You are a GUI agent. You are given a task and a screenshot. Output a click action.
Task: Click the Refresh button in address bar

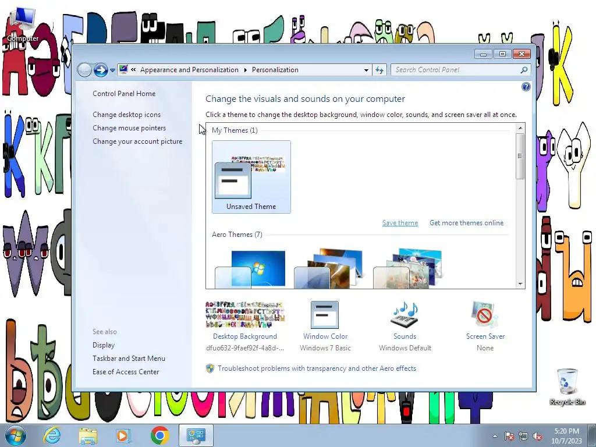379,70
